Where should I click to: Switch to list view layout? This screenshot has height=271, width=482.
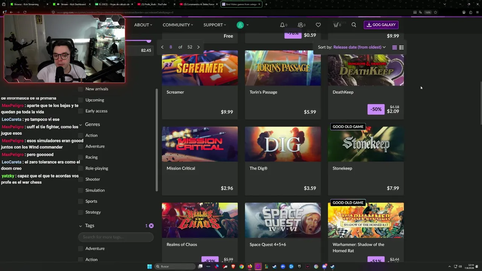[x=401, y=47]
